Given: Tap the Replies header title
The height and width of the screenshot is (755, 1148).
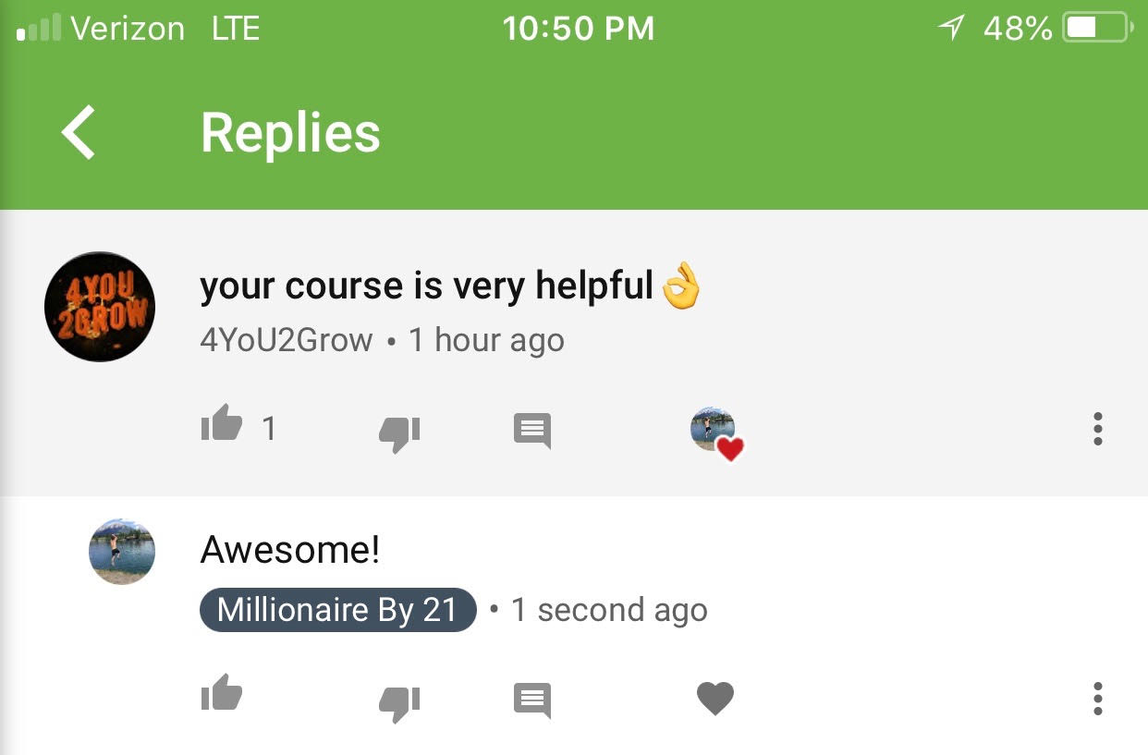Looking at the screenshot, I should [x=290, y=133].
